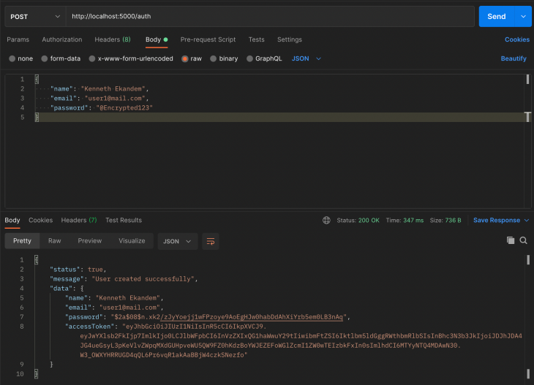Click the search response icon
534x385 pixels.
click(524, 240)
